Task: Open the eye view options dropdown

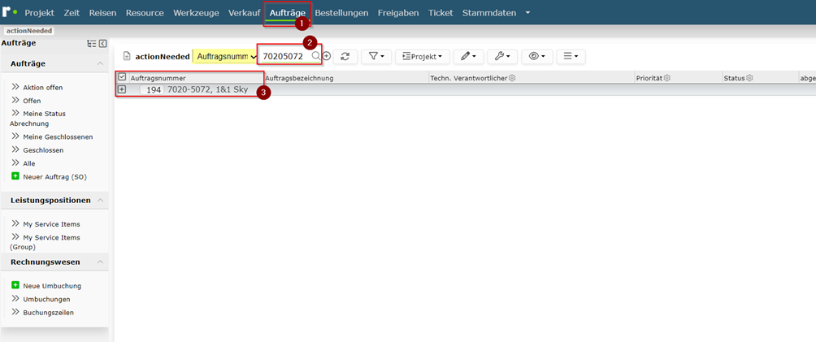Action: coord(536,56)
